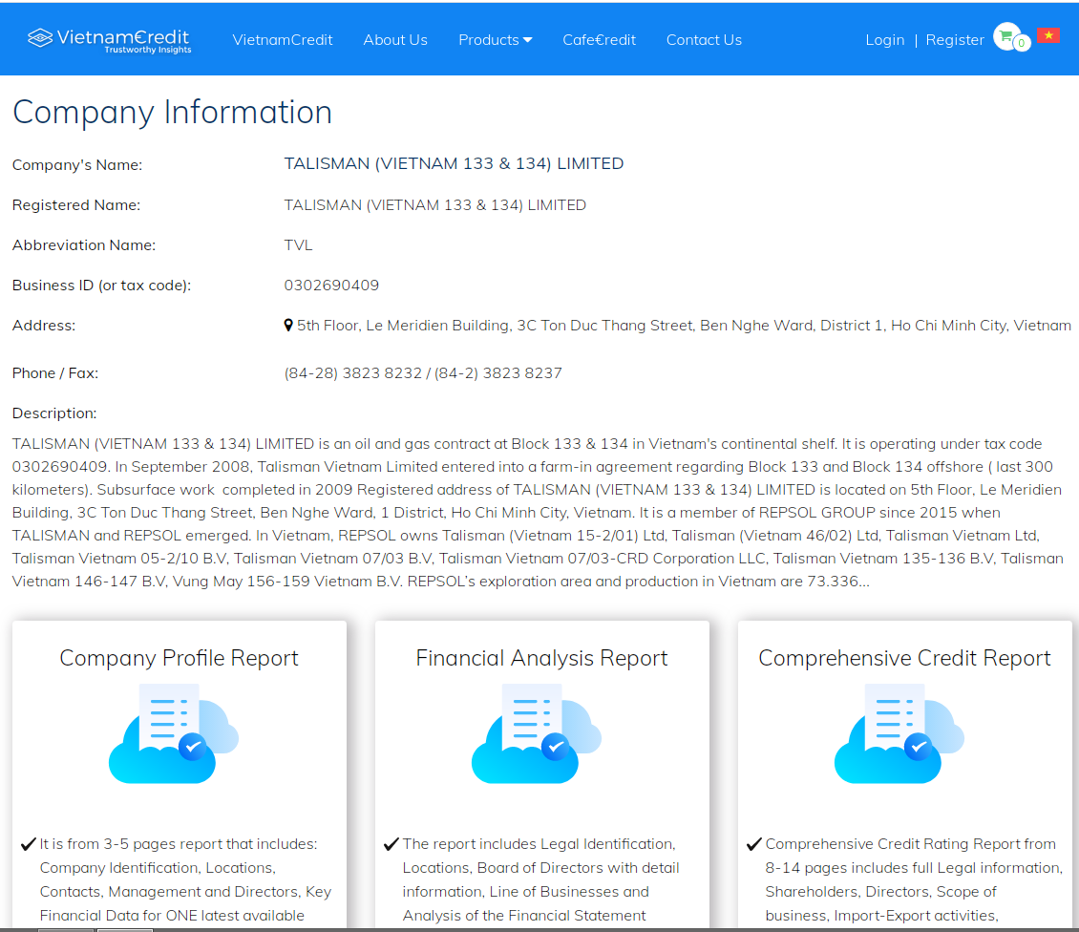Switch language via Vietnam flag icon

point(1048,35)
